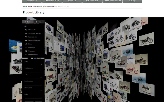164x102 pixels.
Task: Switch to Flow view
Action: click(x=28, y=22)
